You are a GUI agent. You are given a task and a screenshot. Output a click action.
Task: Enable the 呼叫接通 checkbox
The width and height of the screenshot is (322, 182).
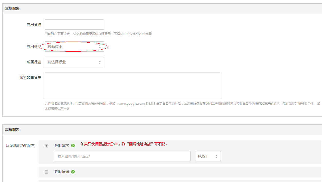coord(46,172)
